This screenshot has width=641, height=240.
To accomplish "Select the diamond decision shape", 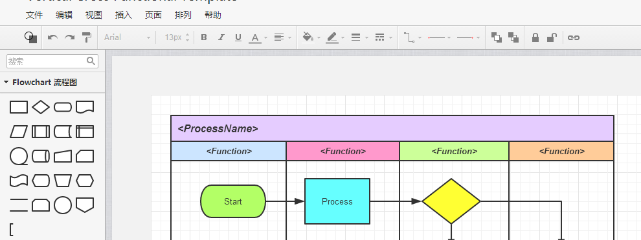I will click(41, 108).
